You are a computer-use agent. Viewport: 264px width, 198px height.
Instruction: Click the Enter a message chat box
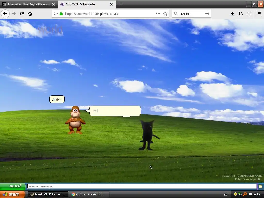tap(142, 186)
